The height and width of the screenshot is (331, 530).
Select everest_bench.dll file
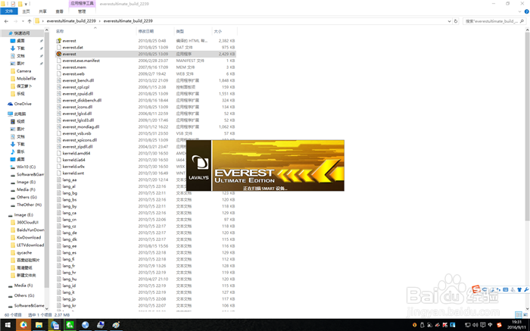click(78, 80)
